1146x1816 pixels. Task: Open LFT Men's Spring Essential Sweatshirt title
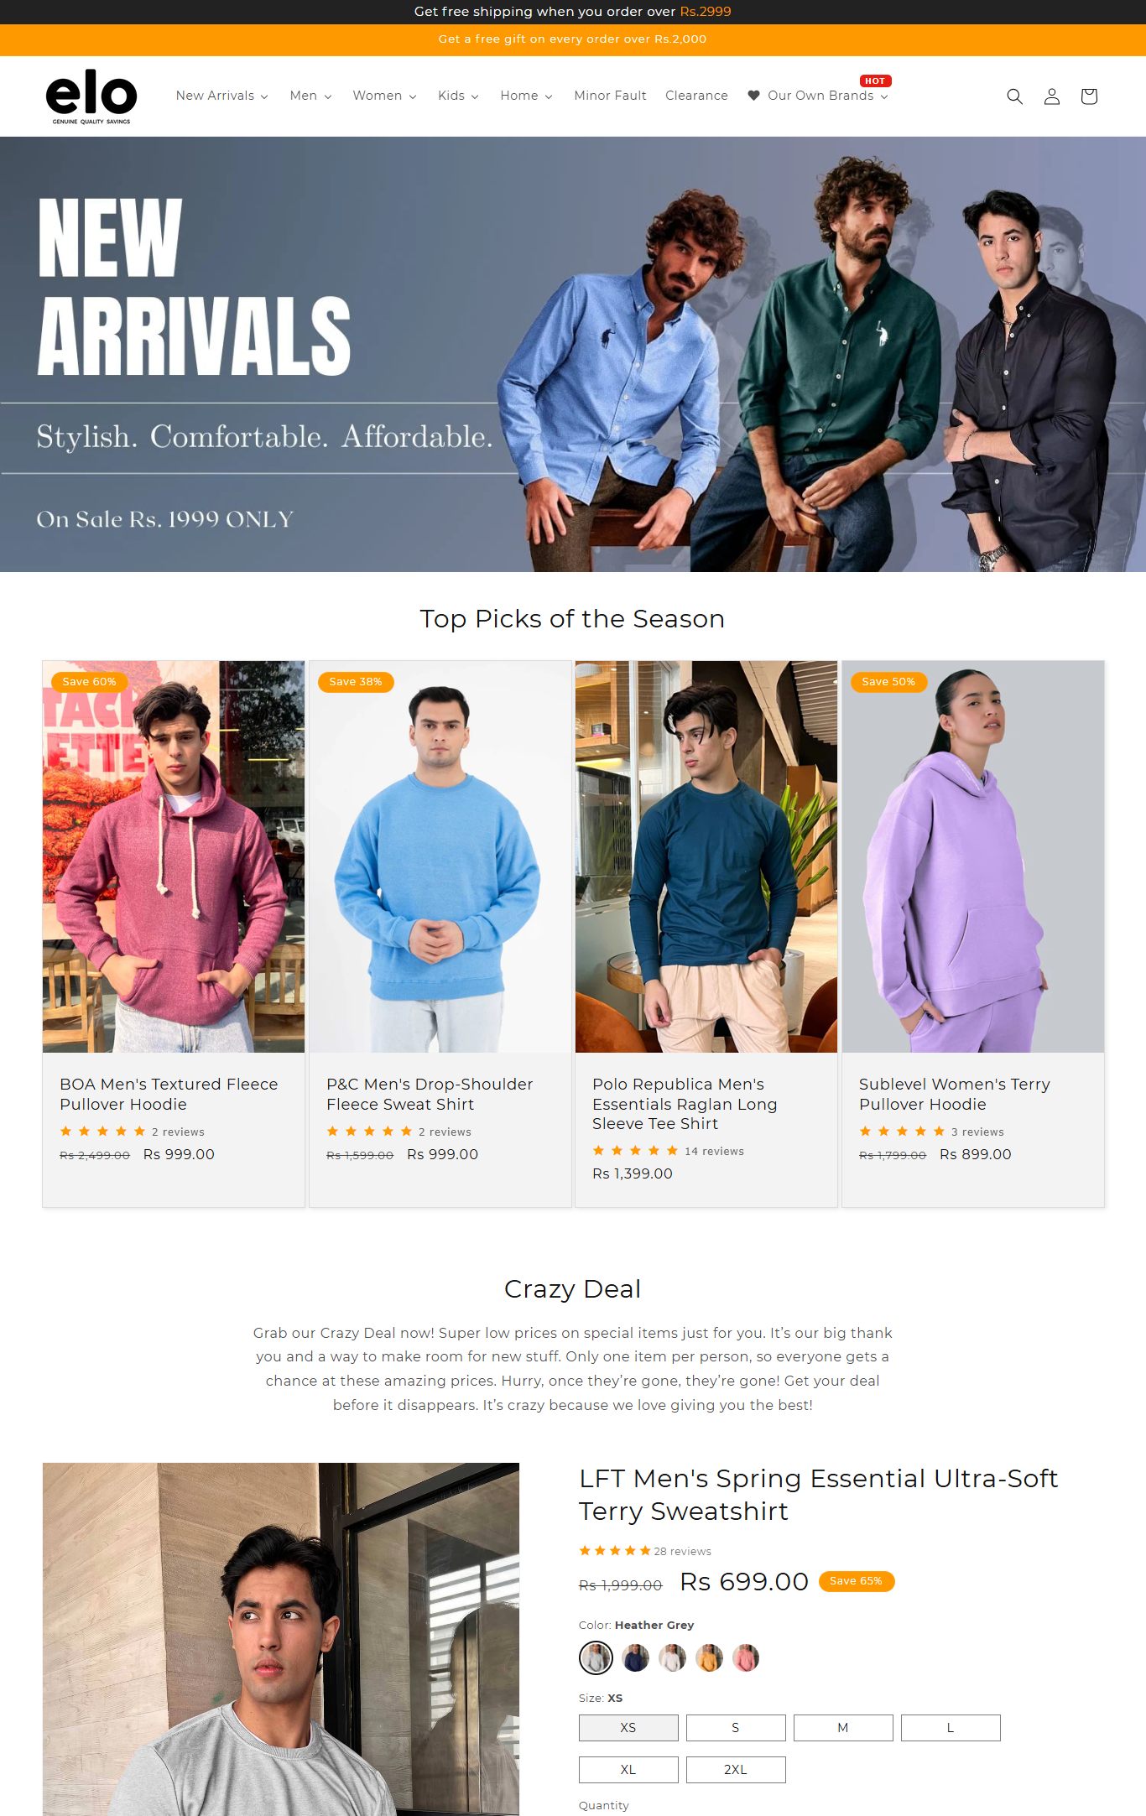click(818, 1495)
